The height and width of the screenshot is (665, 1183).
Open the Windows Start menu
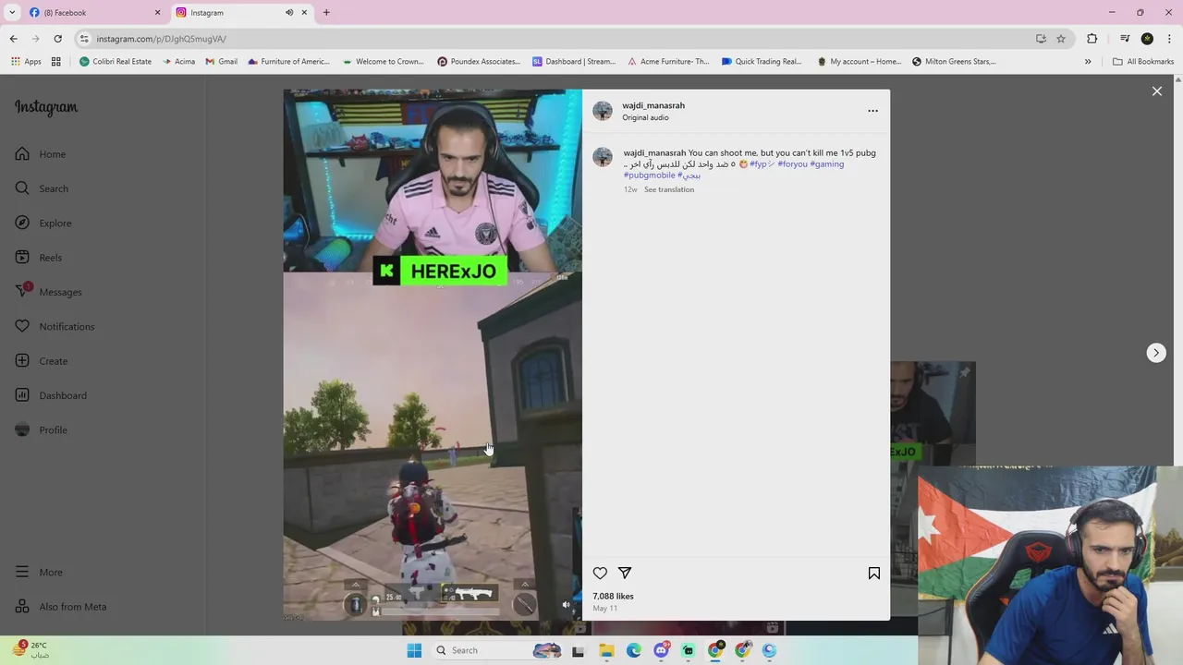(414, 650)
